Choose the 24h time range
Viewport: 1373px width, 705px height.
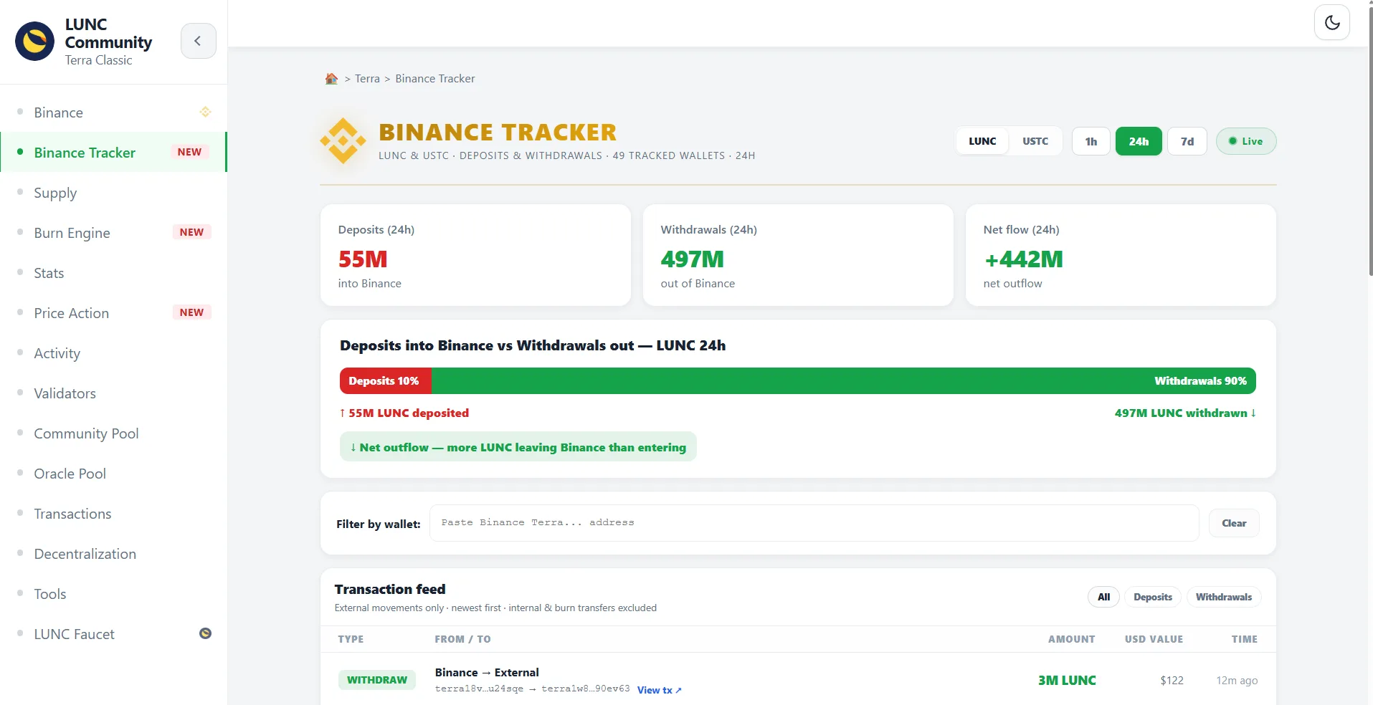(x=1138, y=141)
